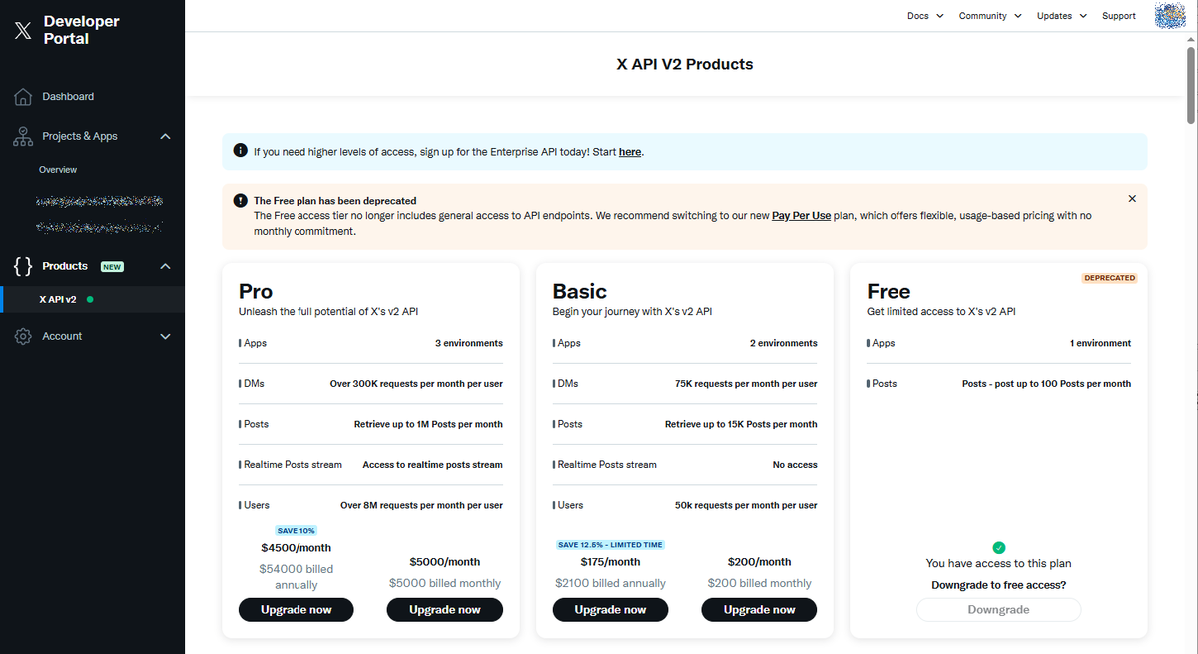Dismiss the Free plan deprecated banner
1198x654 pixels.
coord(1132,198)
